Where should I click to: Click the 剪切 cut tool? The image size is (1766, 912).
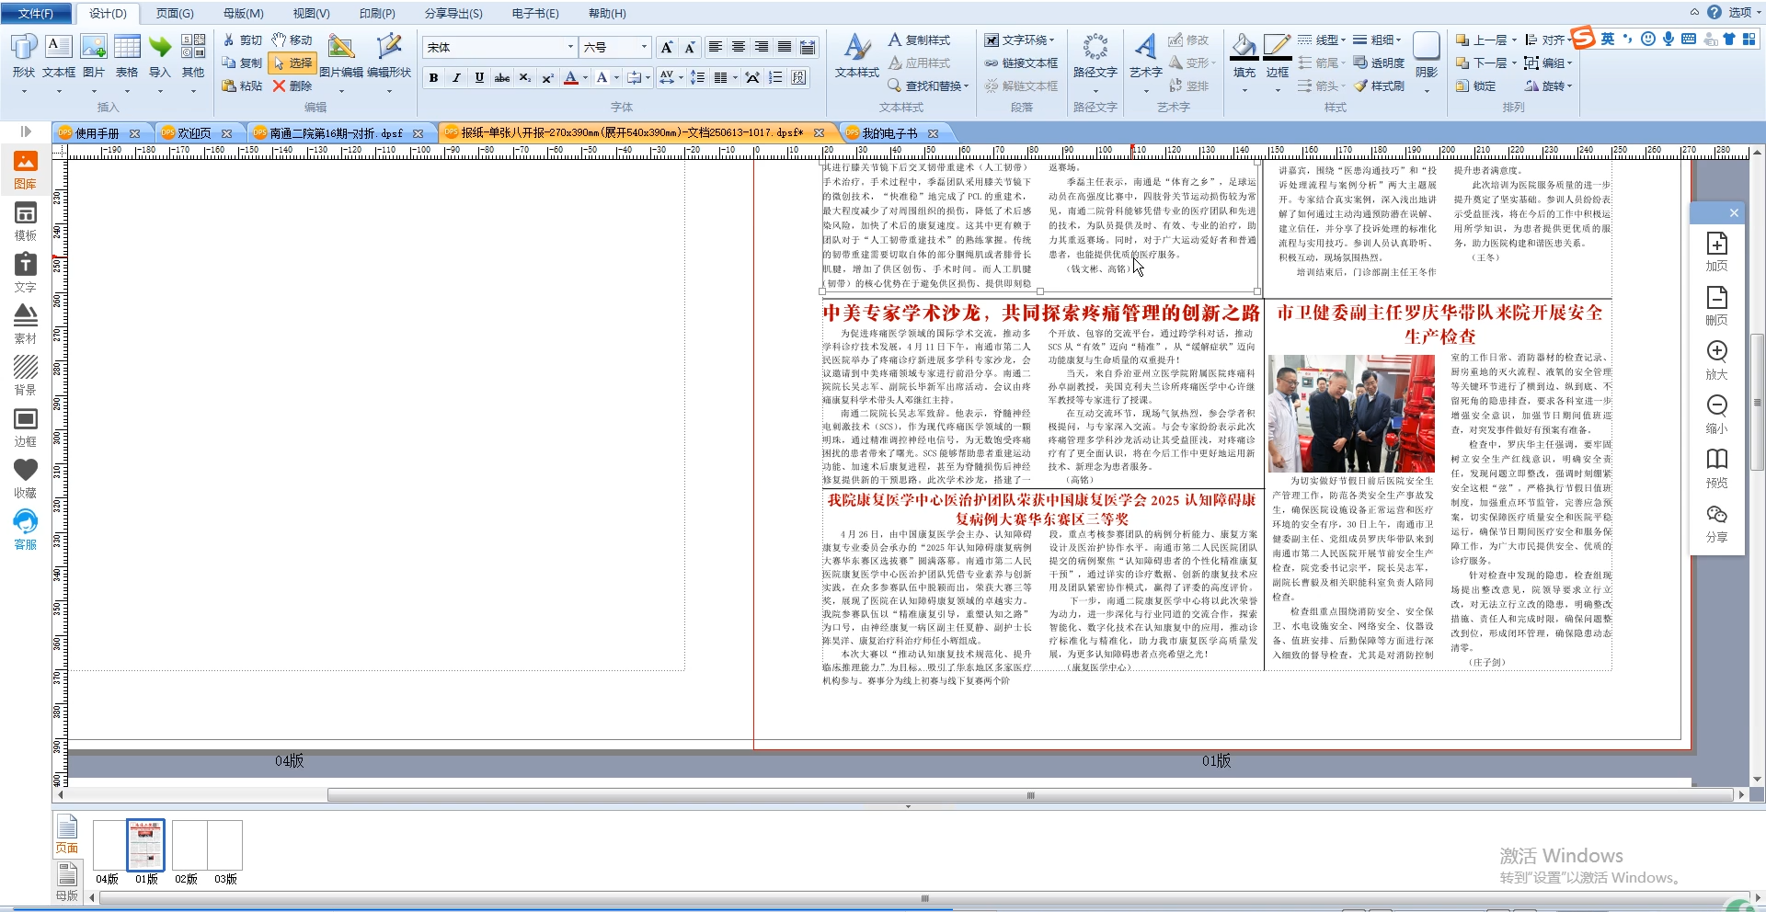pyautogui.click(x=243, y=40)
